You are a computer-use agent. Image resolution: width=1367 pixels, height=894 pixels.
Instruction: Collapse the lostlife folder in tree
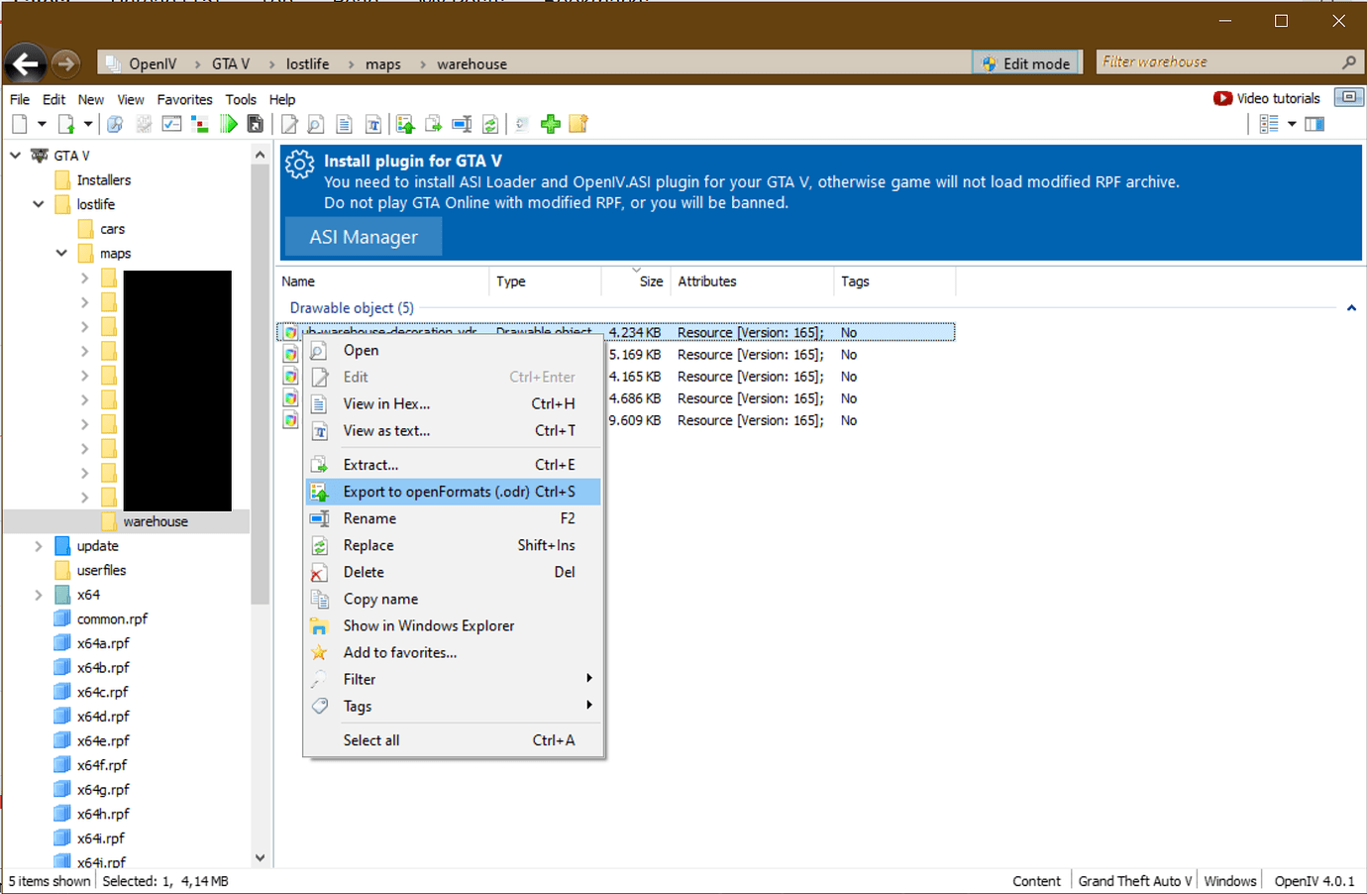pyautogui.click(x=39, y=204)
